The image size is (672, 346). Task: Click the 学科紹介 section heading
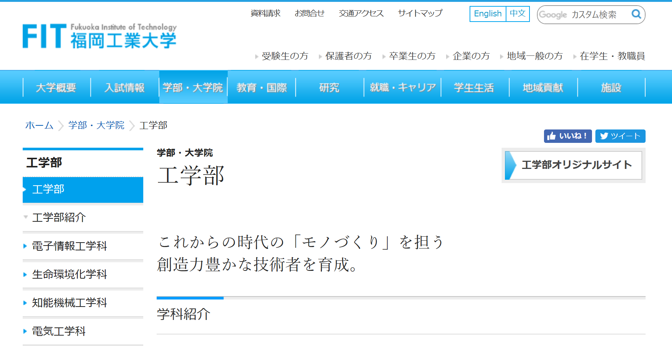click(x=184, y=314)
